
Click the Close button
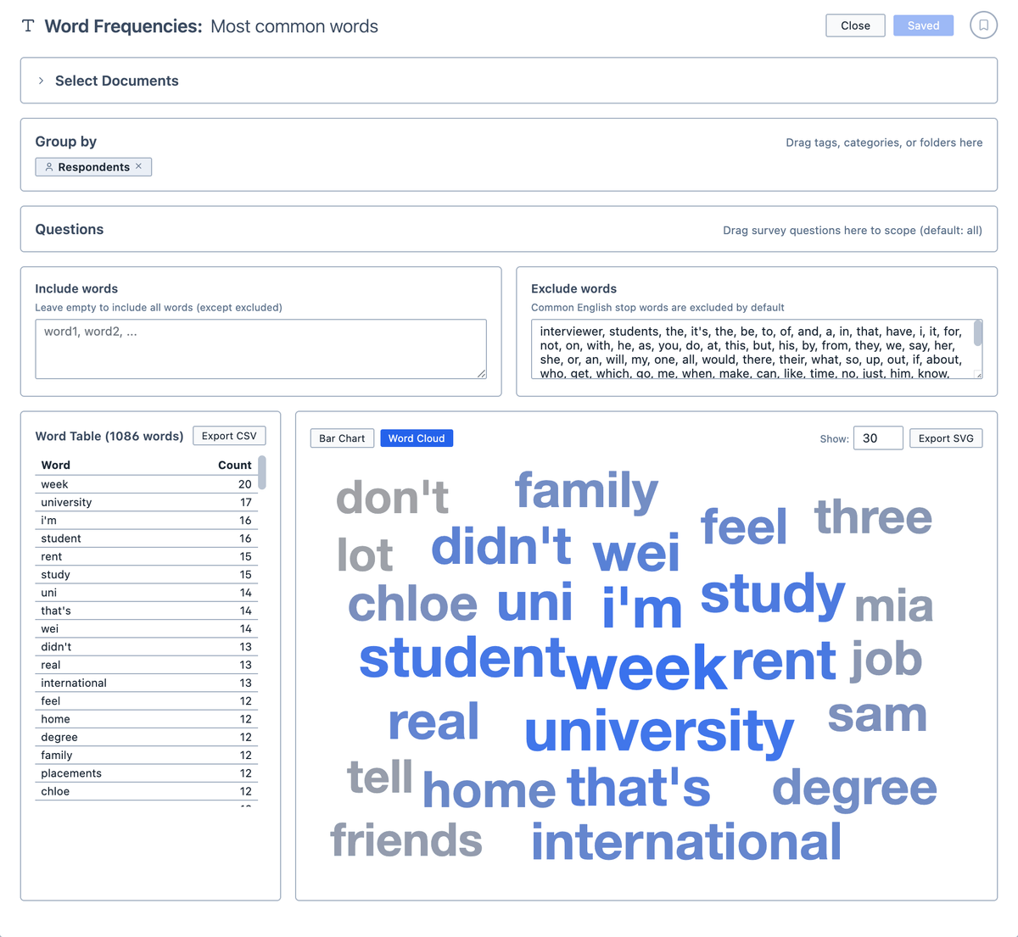[x=855, y=25]
